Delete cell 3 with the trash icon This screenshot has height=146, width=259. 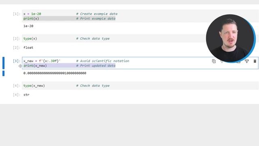(255, 61)
